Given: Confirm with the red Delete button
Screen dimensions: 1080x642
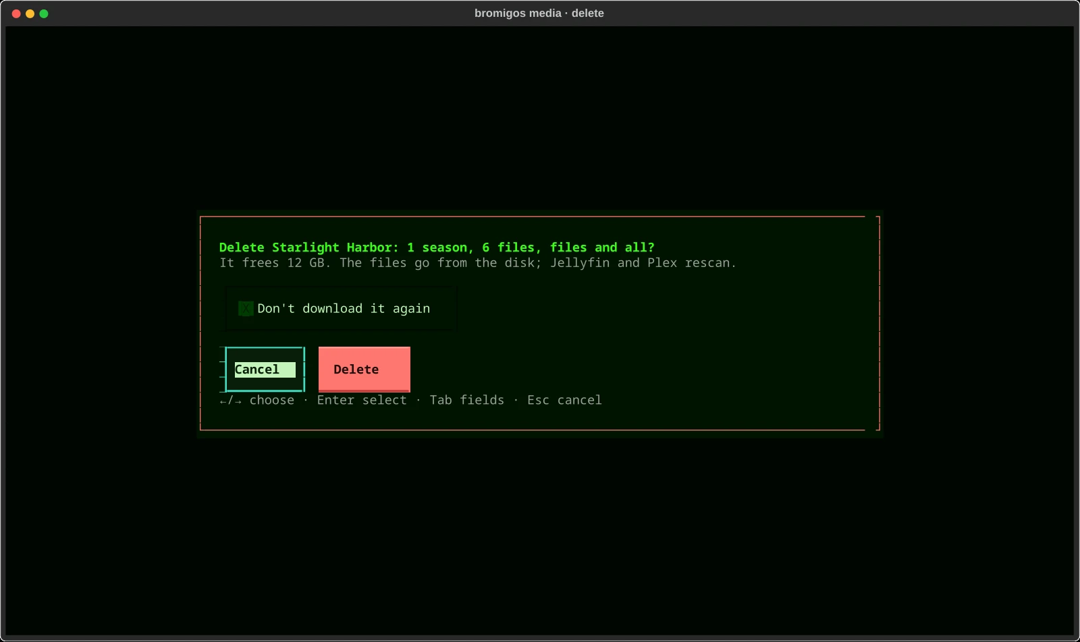Looking at the screenshot, I should click(364, 370).
